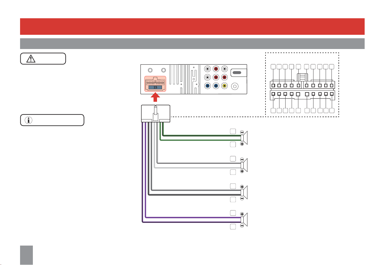385x265 pixels.
Task: Click the warning triangle icon
Action: coord(31,59)
